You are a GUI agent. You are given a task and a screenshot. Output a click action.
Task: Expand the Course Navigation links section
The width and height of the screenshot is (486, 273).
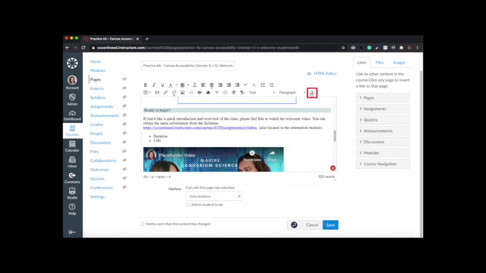point(383,164)
